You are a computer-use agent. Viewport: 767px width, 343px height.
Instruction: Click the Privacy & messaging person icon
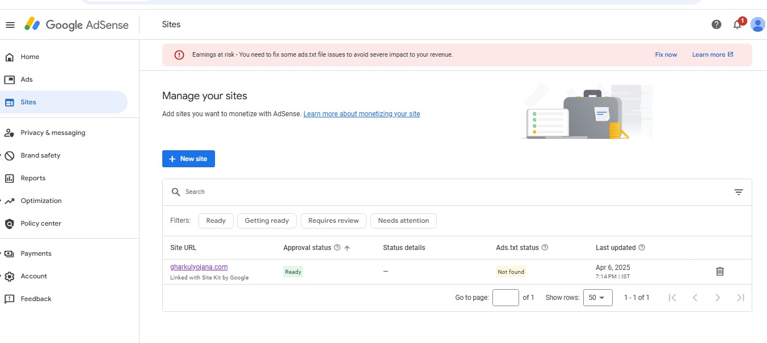(9, 133)
